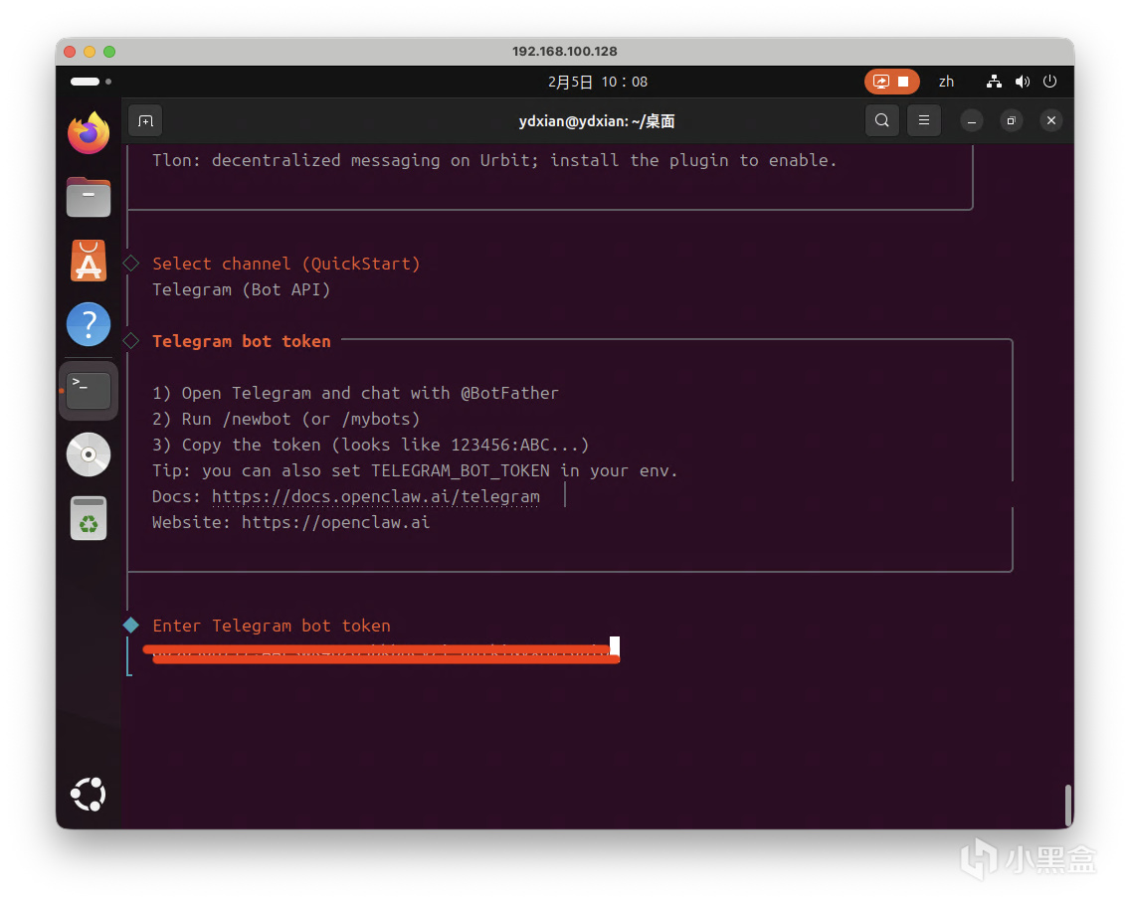Open the terminal search button
This screenshot has height=903, width=1130.
(882, 120)
